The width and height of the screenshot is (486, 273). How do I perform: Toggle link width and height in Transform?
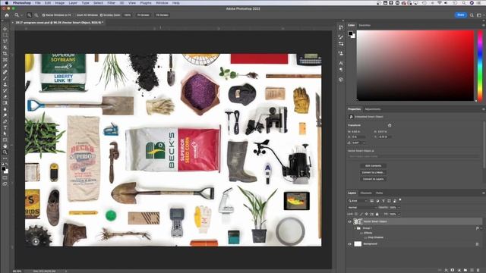390,125
